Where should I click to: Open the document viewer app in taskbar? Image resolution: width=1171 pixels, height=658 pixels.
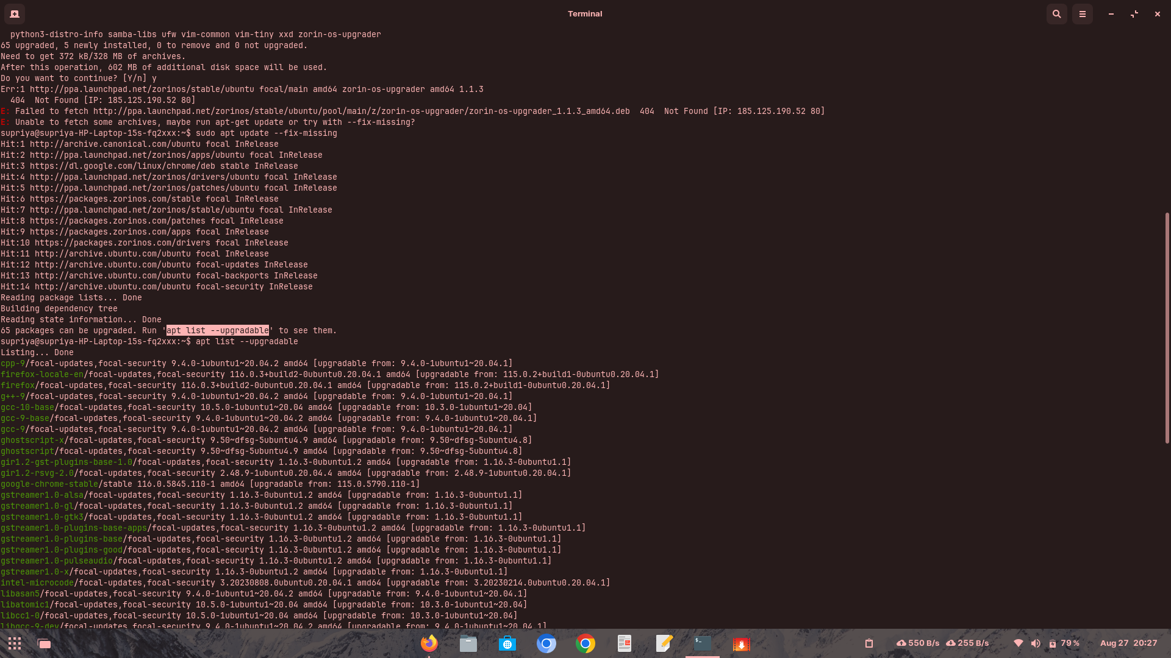(x=625, y=643)
